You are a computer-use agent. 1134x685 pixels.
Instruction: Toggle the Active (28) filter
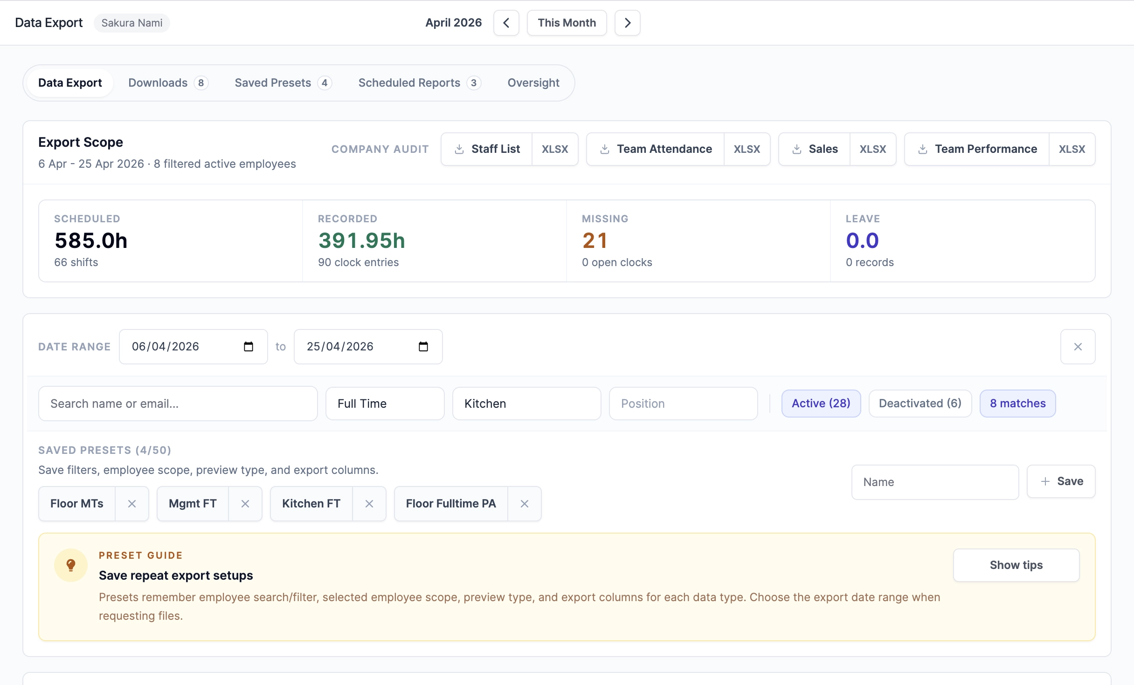(x=821, y=404)
